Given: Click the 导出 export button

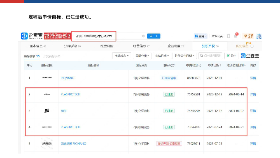Looking at the screenshot, I should click(x=232, y=56).
